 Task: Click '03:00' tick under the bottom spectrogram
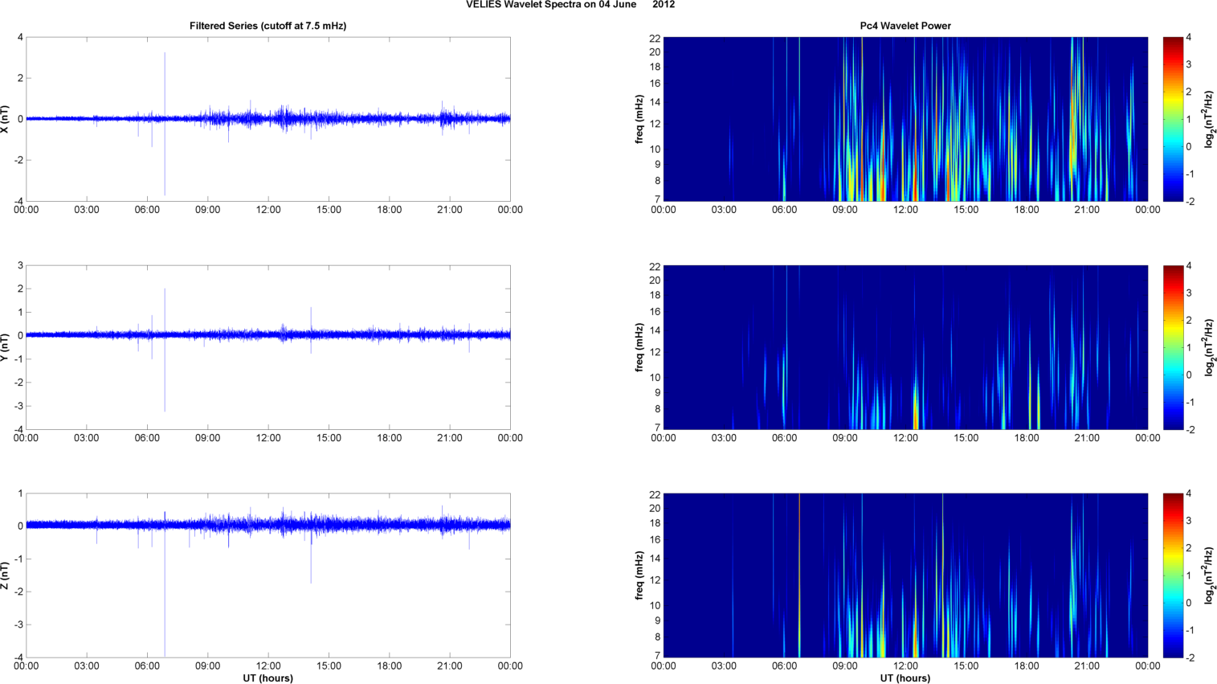(724, 666)
